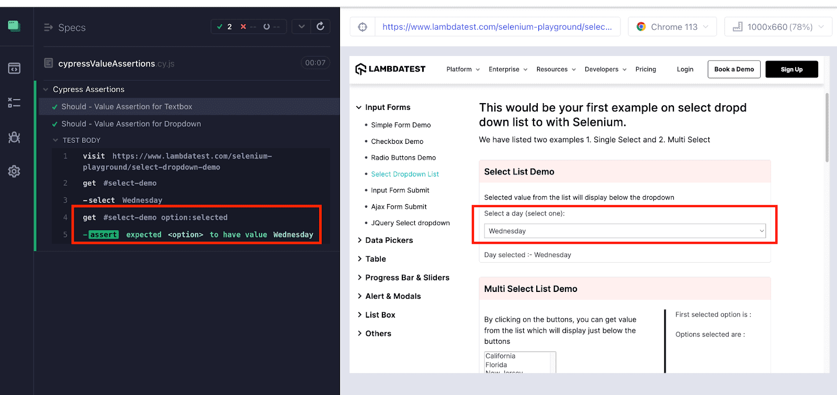
Task: Click the assert expected option command
Action: [x=191, y=235]
